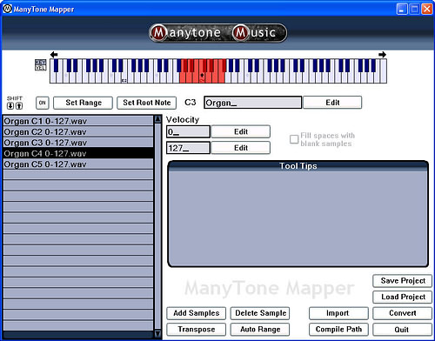Click sample list scrollbar down arrow
The image size is (435, 341).
click(x=157, y=334)
